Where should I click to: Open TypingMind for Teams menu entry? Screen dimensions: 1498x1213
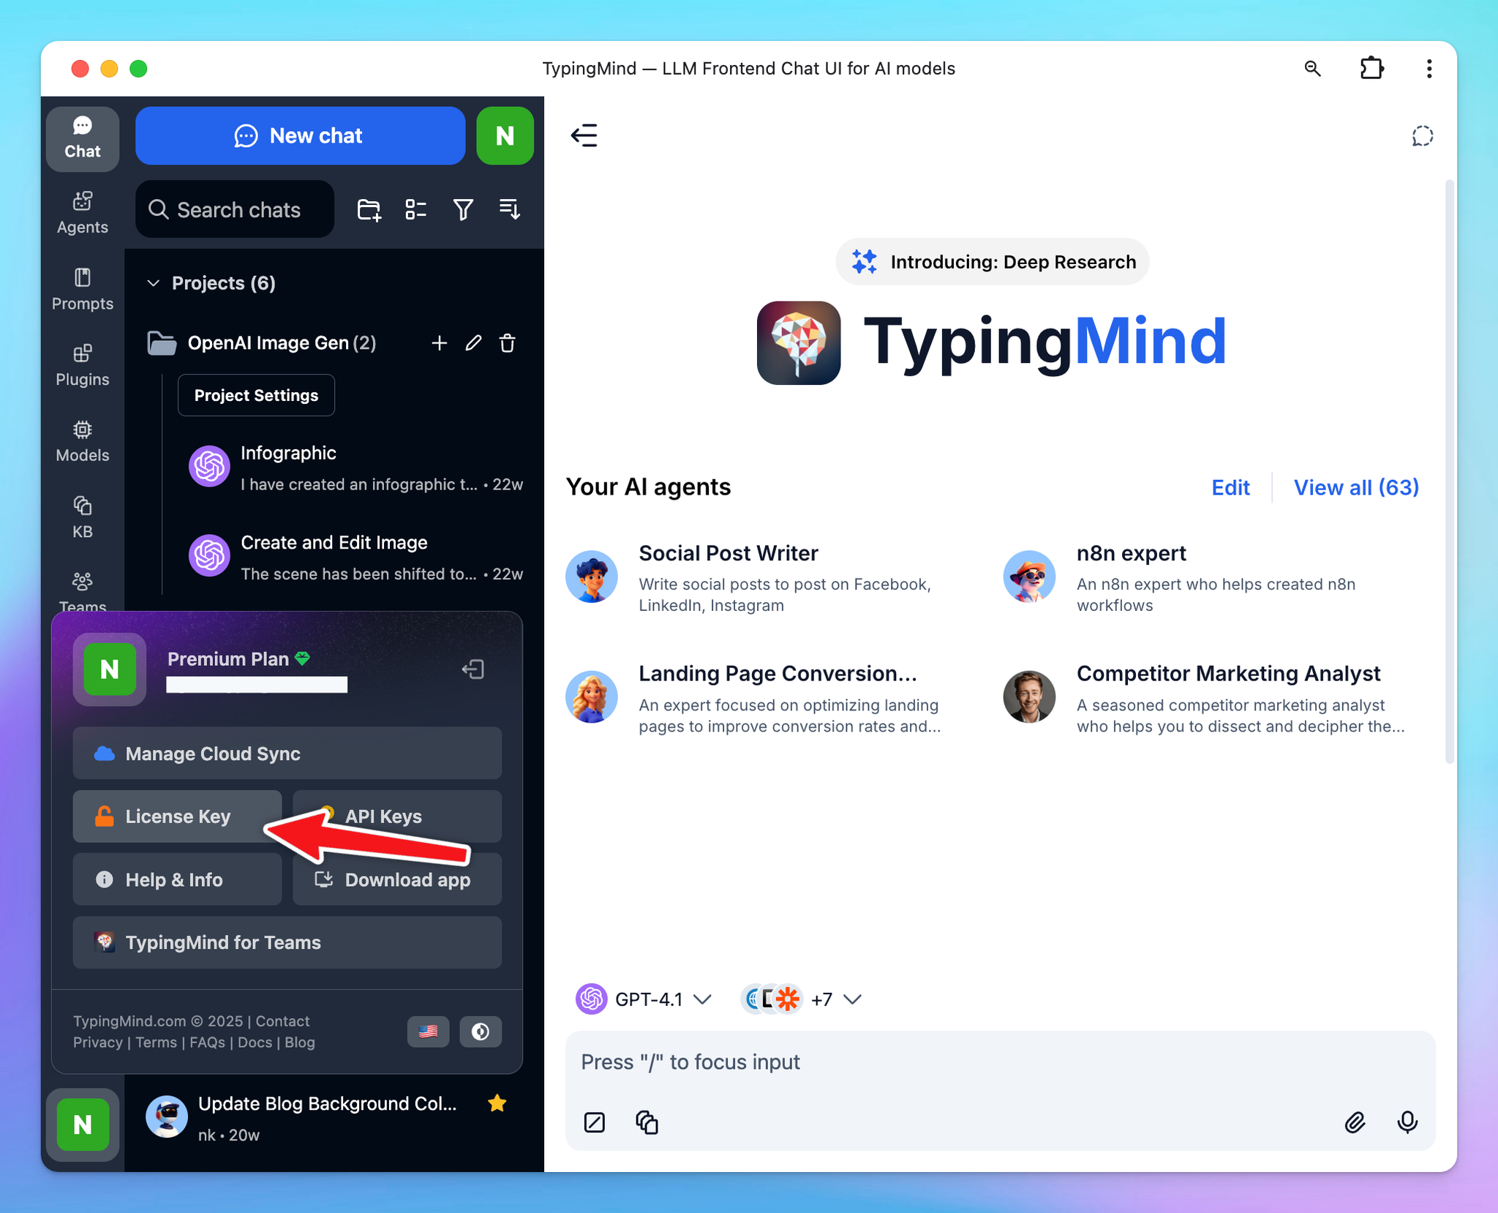click(286, 942)
